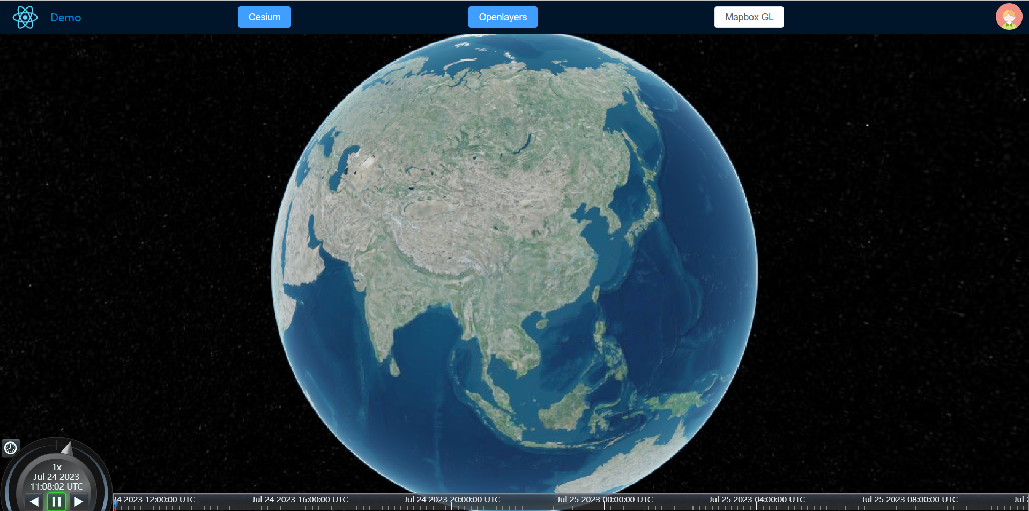Pause the Cesium clock animation
The width and height of the screenshot is (1029, 511).
coord(56,502)
